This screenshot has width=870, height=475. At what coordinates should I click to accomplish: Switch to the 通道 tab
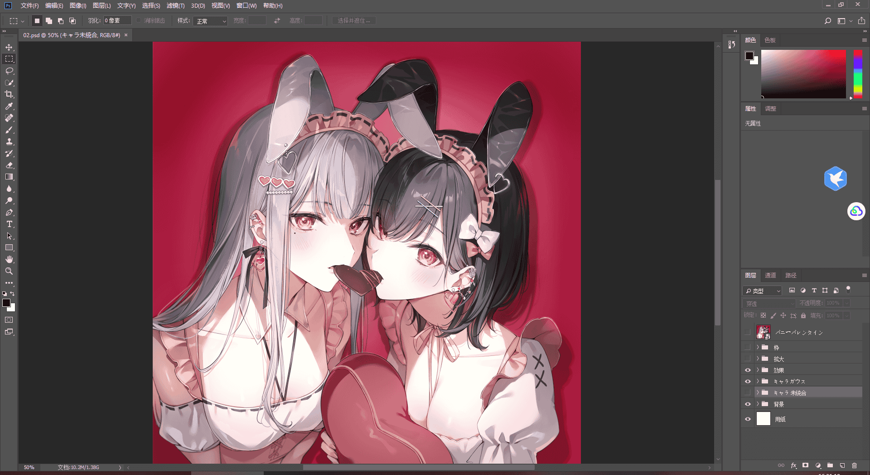point(770,275)
